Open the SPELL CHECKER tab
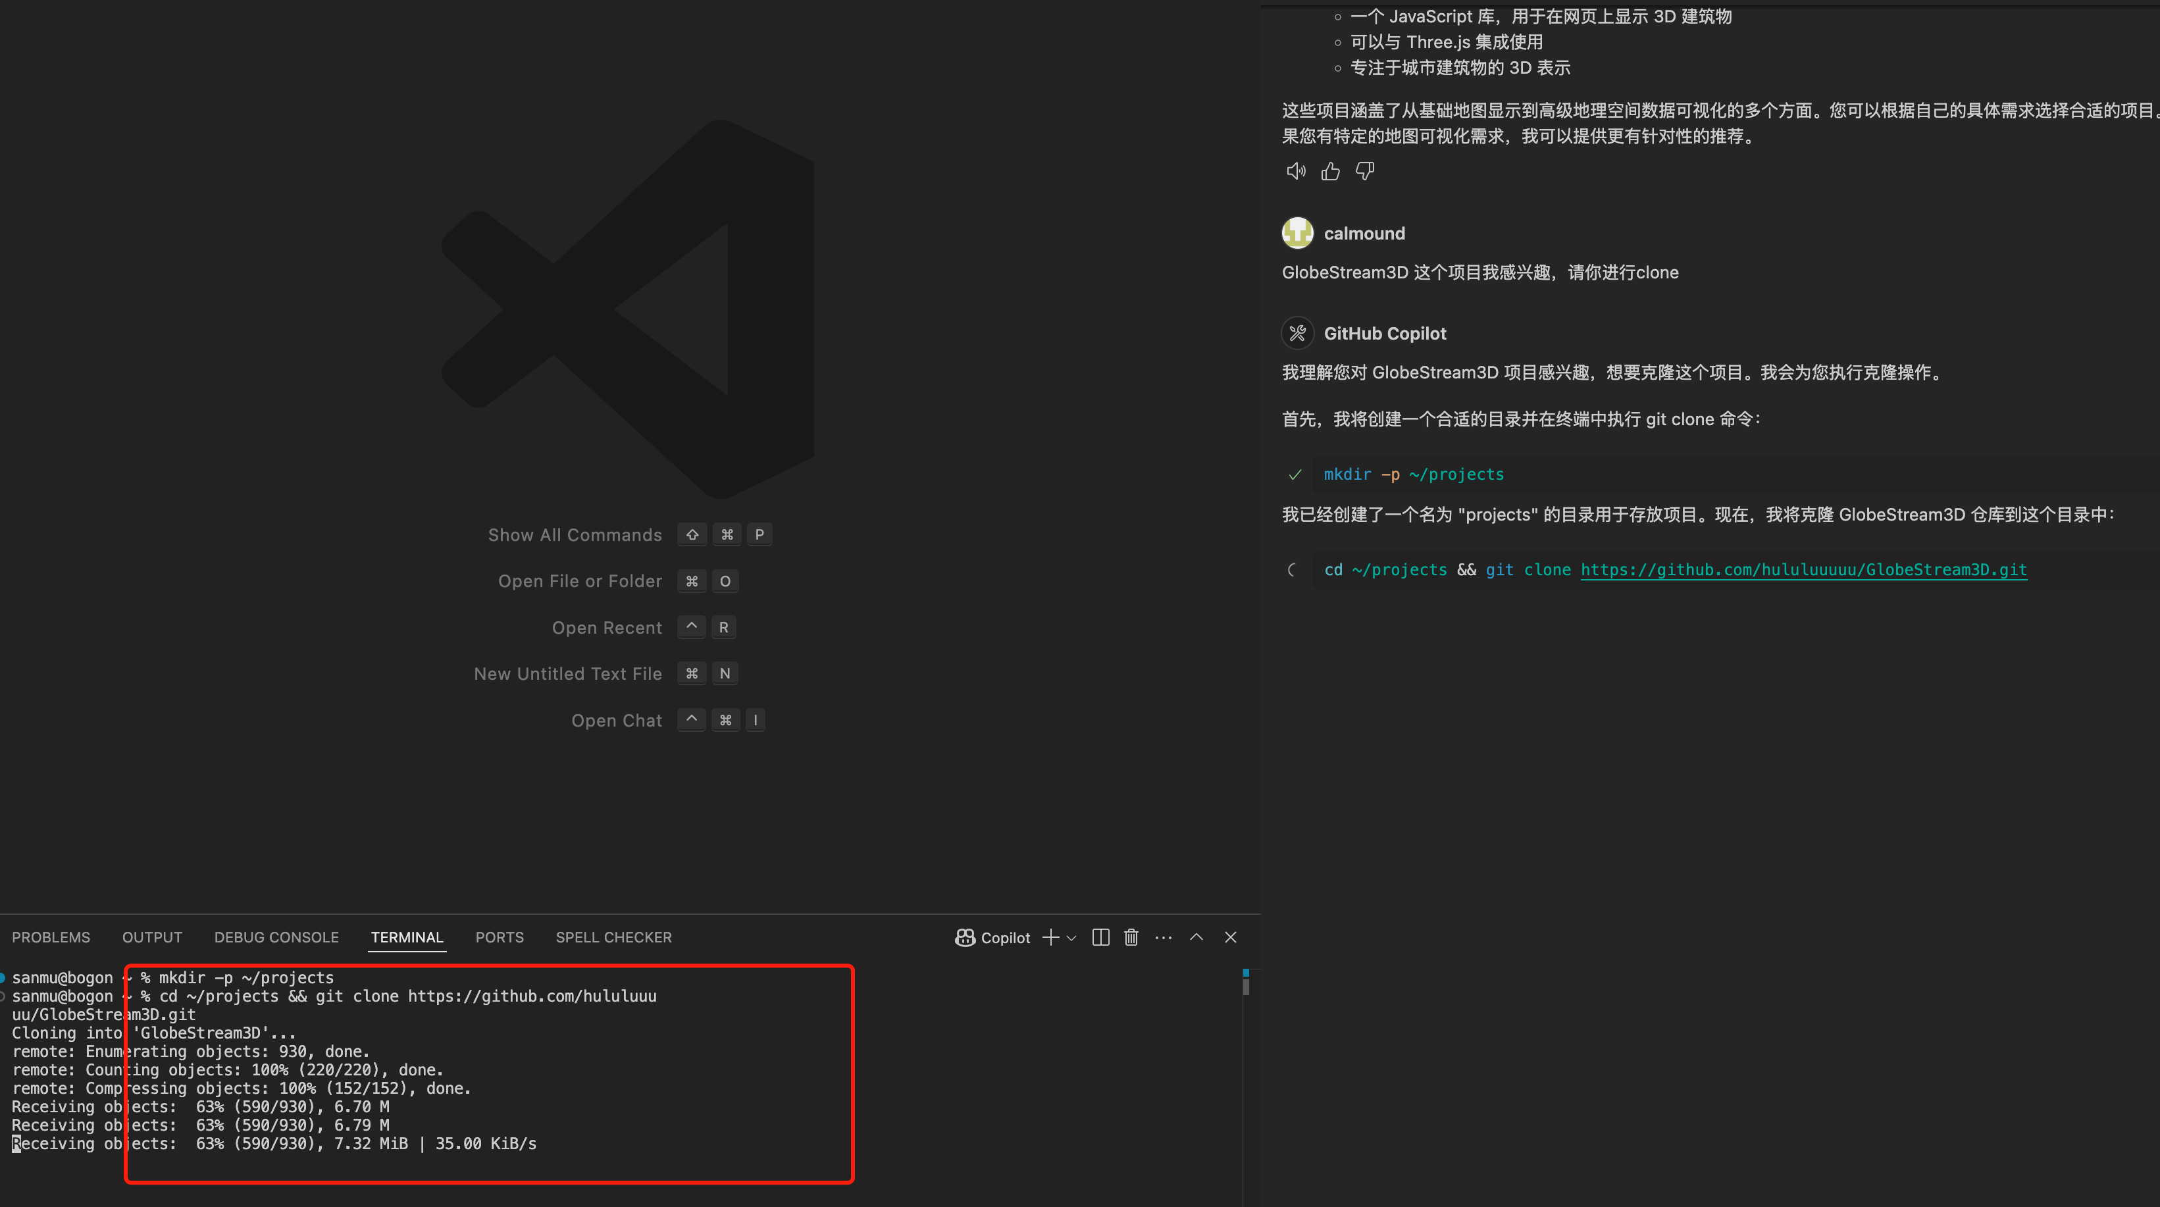Screen dimensions: 2160x1207 tap(614, 937)
